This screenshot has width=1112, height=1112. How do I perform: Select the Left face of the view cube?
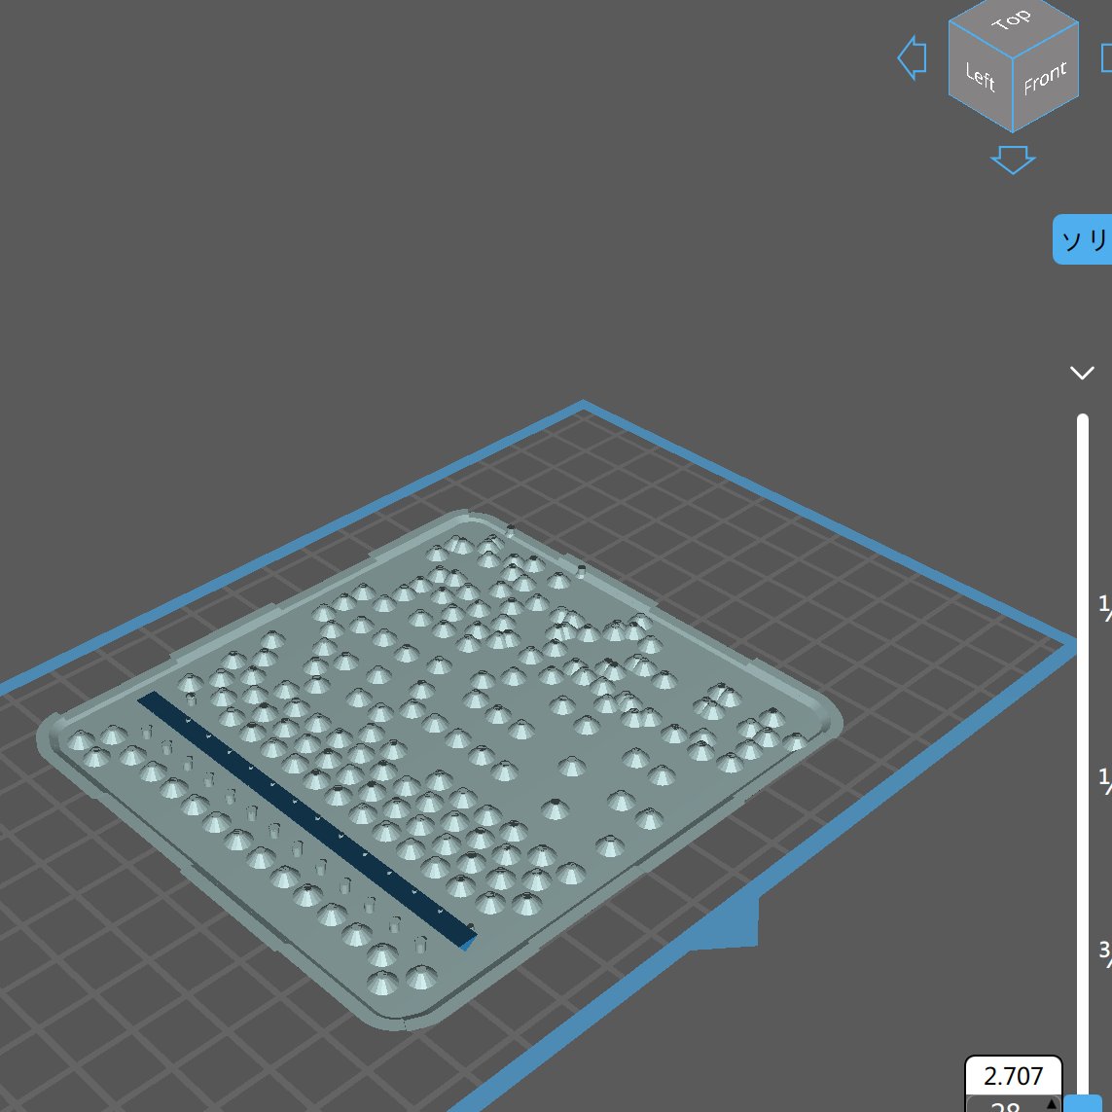pos(980,77)
